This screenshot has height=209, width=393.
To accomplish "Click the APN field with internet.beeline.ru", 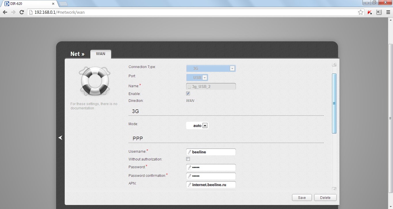I will [211, 185].
